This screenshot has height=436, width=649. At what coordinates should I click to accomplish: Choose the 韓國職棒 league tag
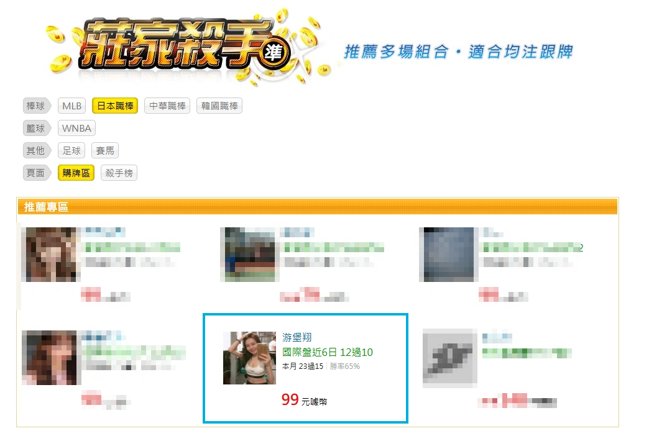pos(219,106)
